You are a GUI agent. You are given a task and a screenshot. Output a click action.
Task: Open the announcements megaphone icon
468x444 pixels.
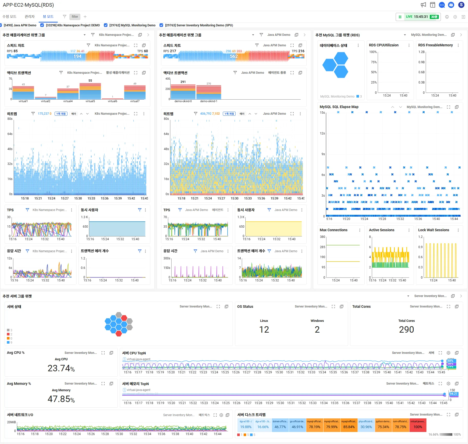[x=423, y=5]
